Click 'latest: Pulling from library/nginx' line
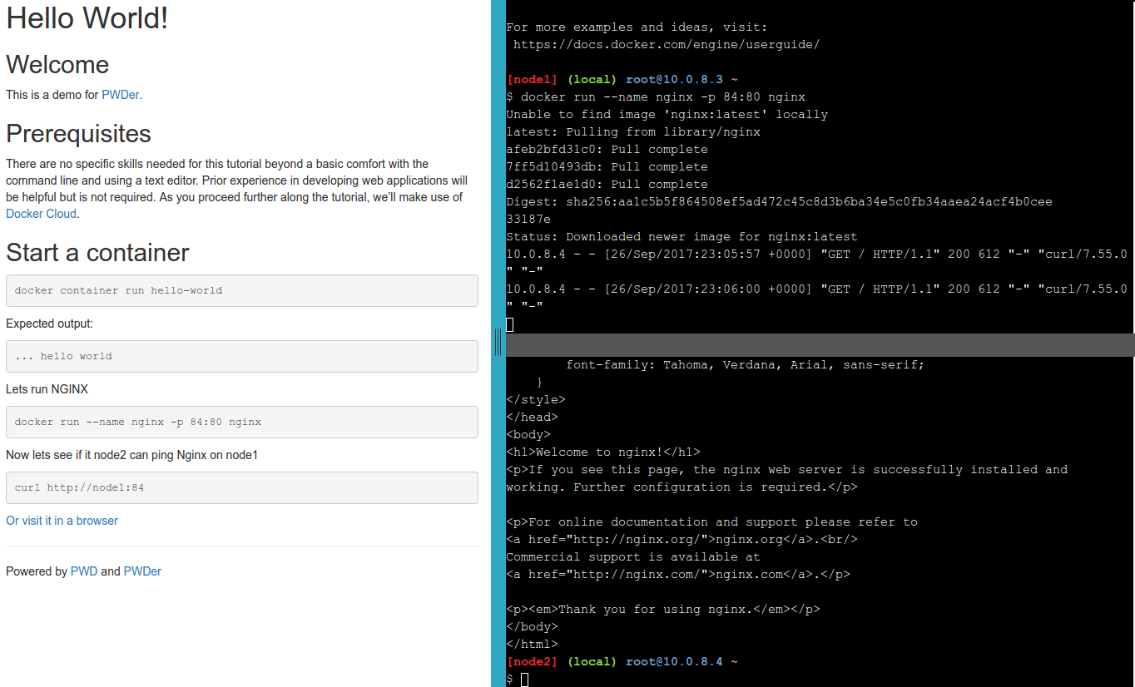This screenshot has width=1135, height=687. tap(633, 132)
